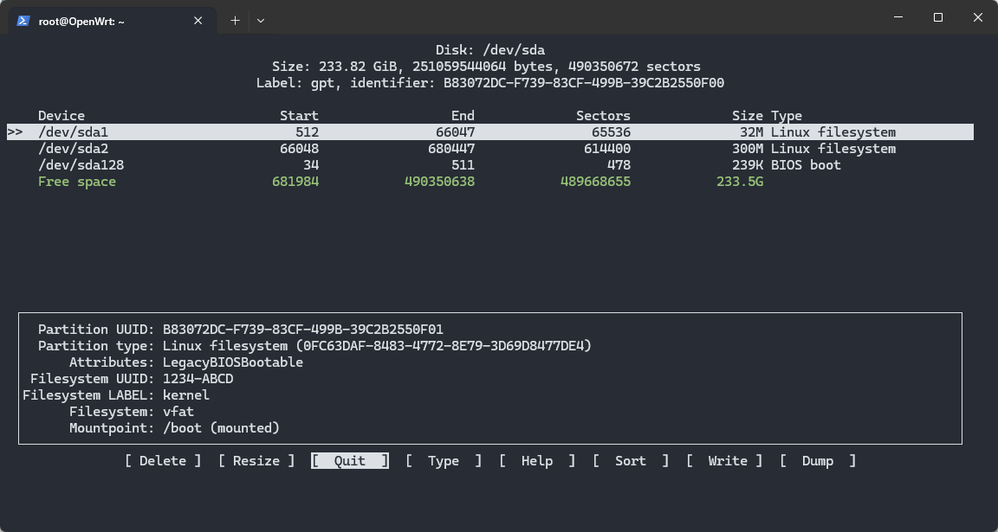Select the Sort action
This screenshot has width=998, height=532.
[x=630, y=461]
